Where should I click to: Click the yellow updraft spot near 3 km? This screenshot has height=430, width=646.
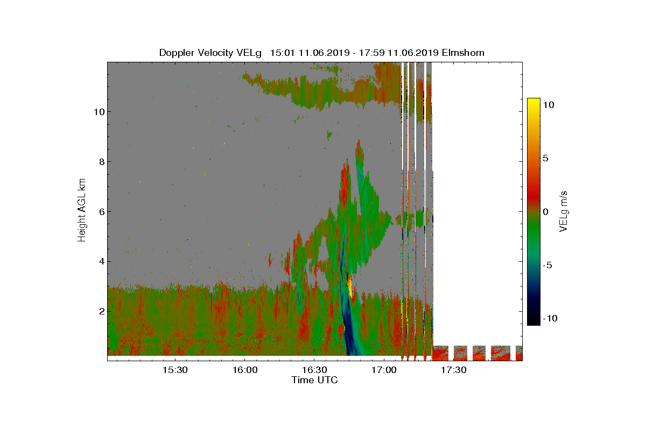click(350, 288)
